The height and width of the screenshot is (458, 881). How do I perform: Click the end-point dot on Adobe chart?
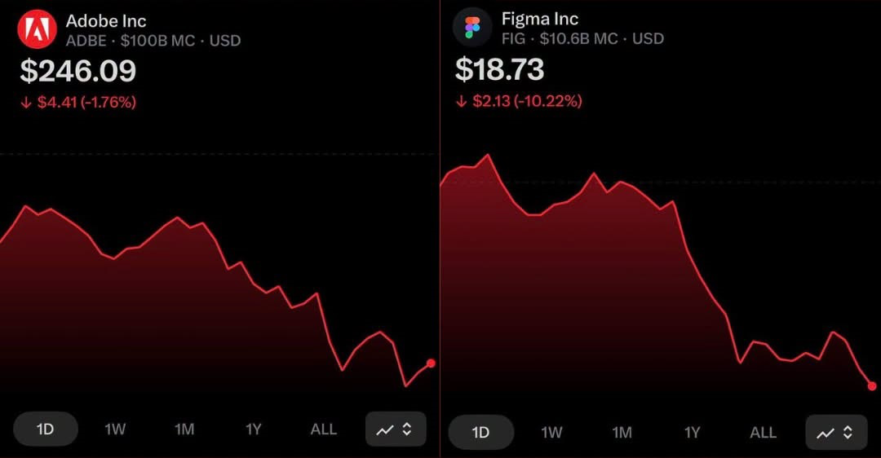[x=431, y=363]
